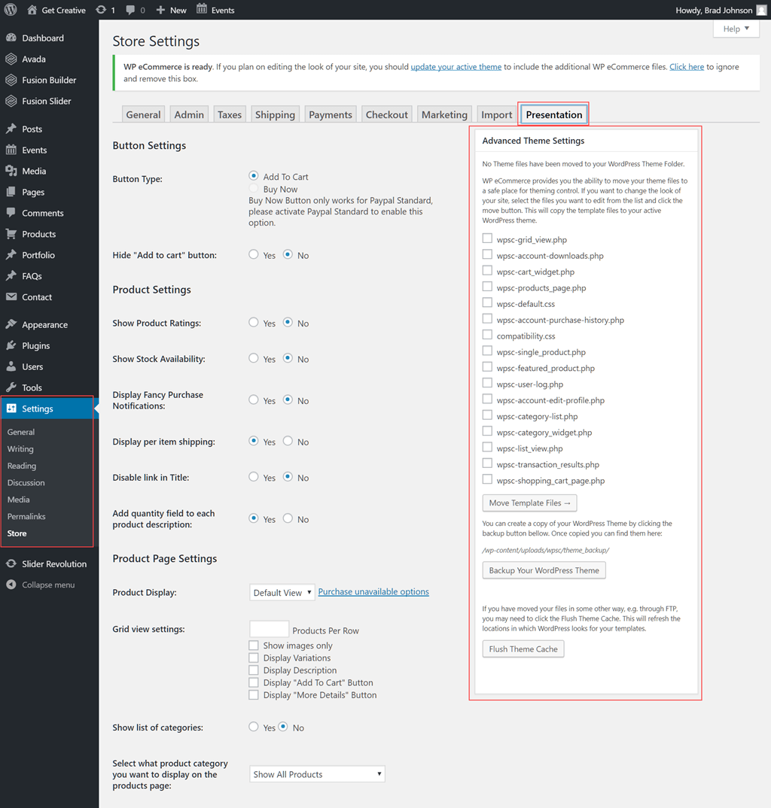Switch to the Import tab
771x808 pixels.
[497, 114]
